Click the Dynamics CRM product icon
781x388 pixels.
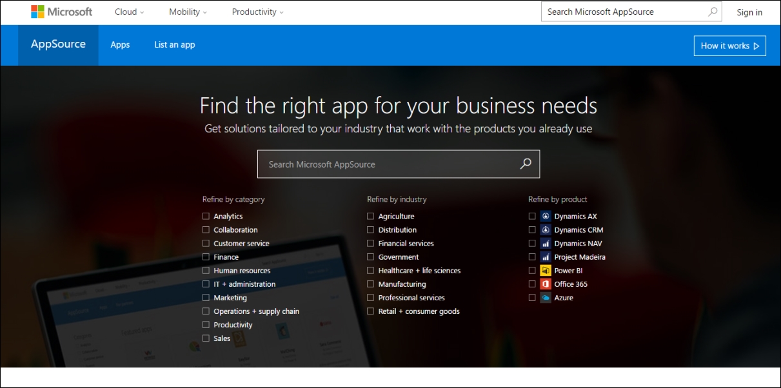click(546, 230)
